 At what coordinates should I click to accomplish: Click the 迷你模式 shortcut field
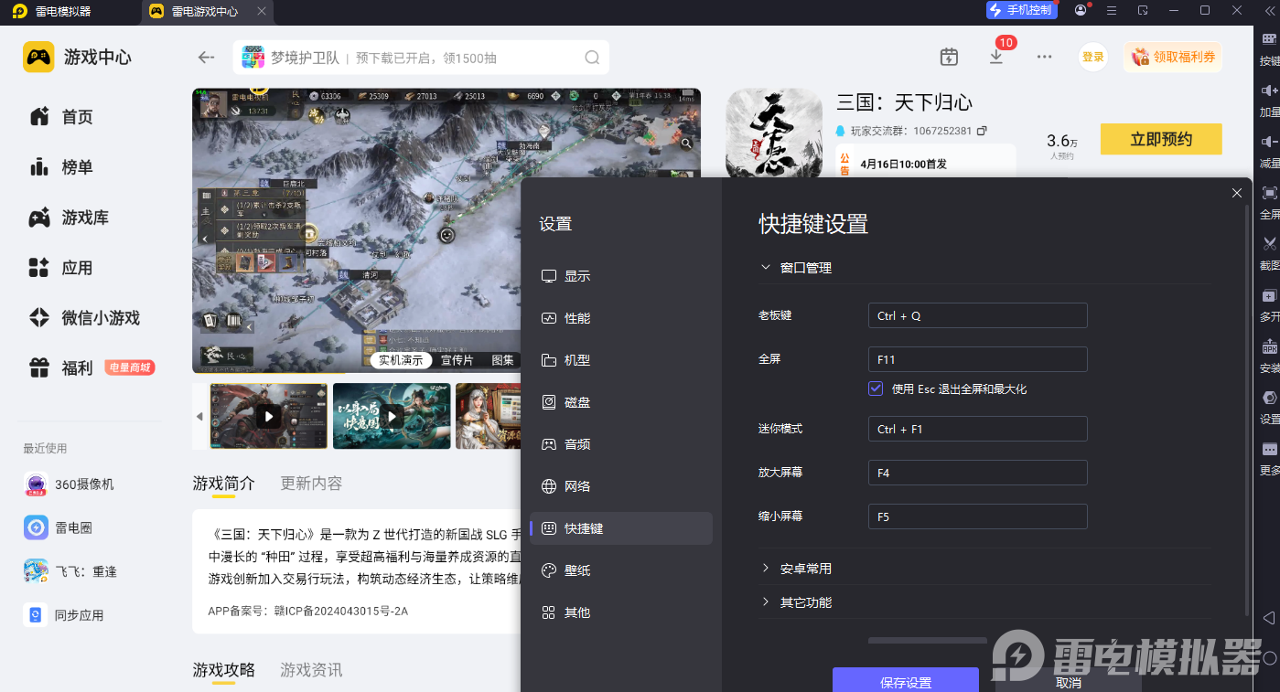coord(977,429)
